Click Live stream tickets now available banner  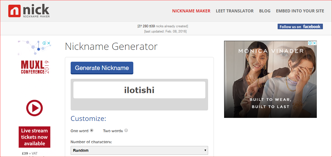(34, 137)
